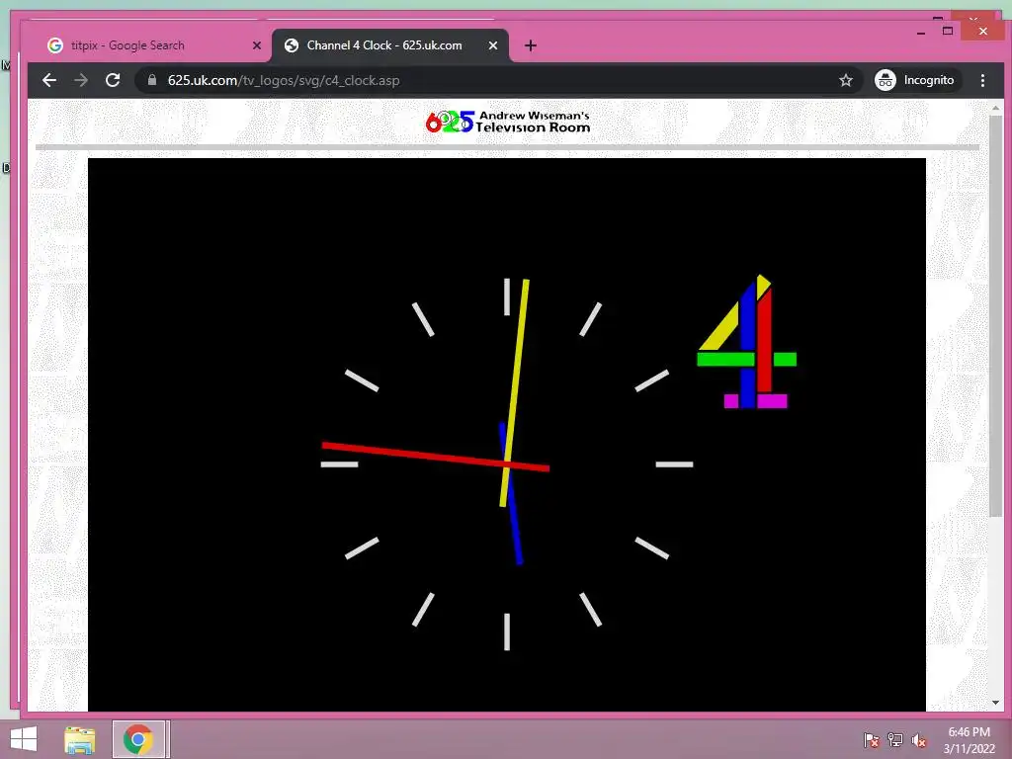Click the vertical scrollbar thumb
This screenshot has height=759, width=1012.
[x=996, y=315]
